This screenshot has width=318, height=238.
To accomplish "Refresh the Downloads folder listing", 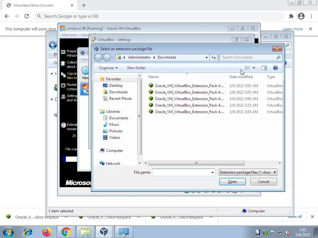I will point(214,57).
